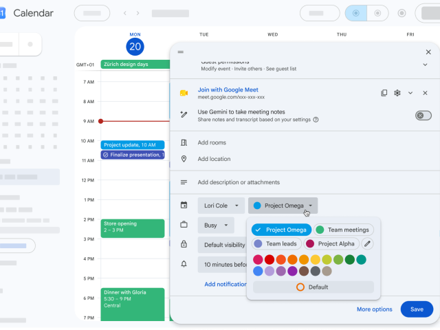440x330 pixels.
Task: Open the Busy availability dropdown
Action: point(216,225)
